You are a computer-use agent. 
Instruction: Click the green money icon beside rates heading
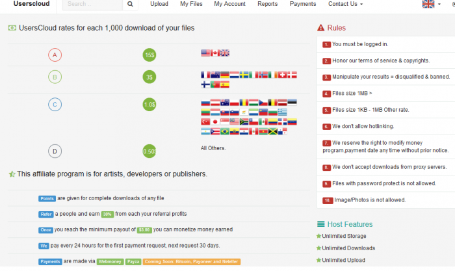pos(12,28)
